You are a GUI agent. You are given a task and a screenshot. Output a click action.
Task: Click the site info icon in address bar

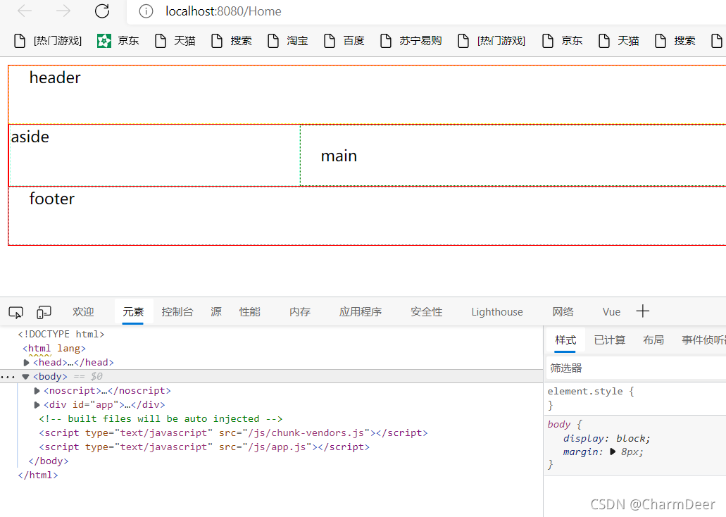point(146,11)
